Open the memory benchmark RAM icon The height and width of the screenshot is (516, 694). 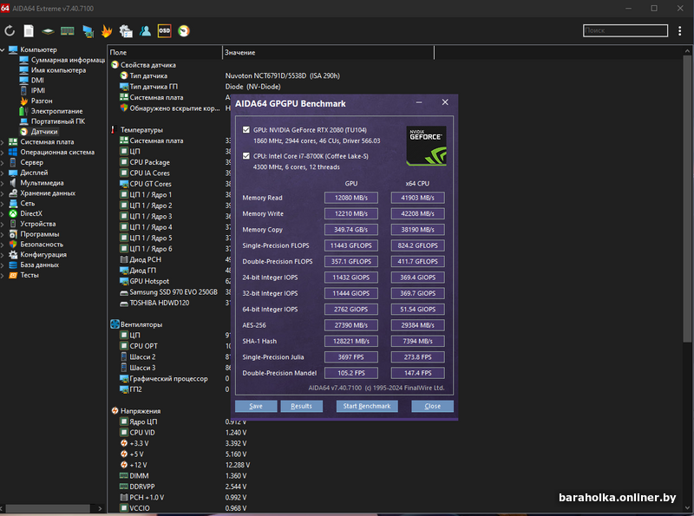pyautogui.click(x=68, y=30)
